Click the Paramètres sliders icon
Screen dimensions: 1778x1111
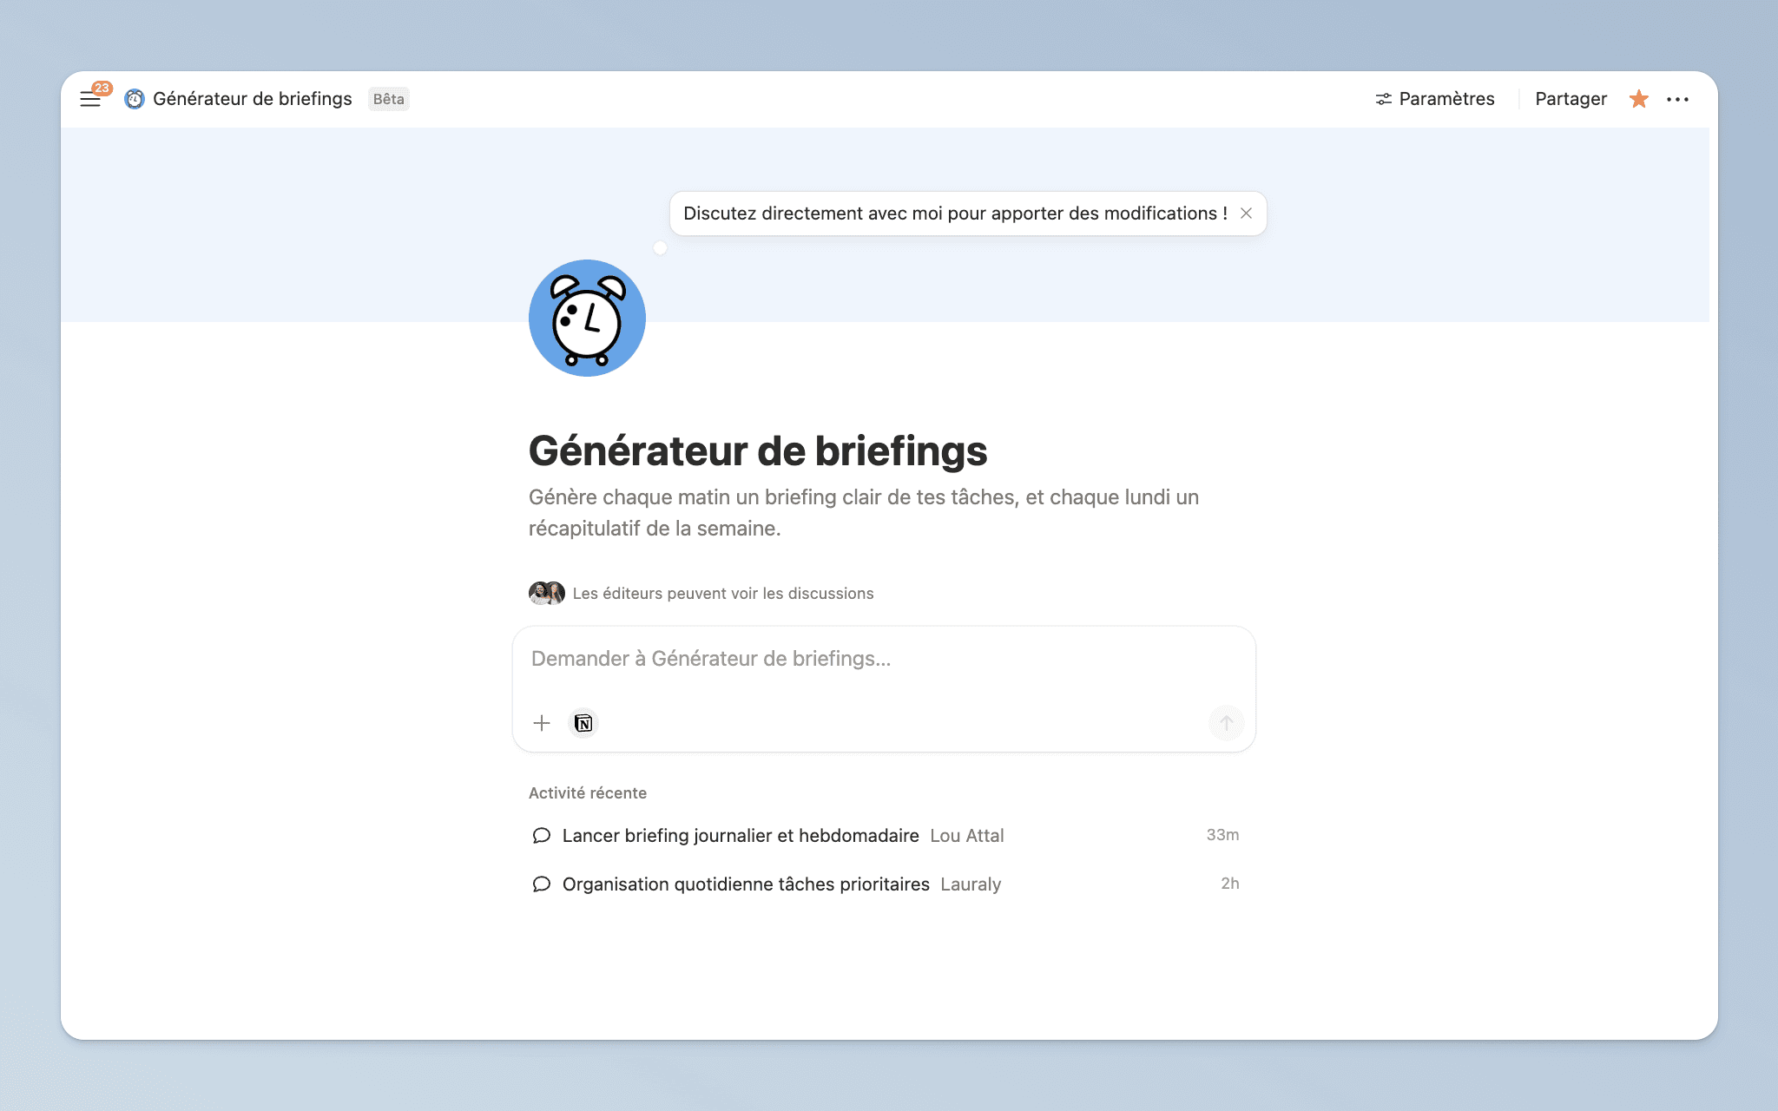[1384, 99]
